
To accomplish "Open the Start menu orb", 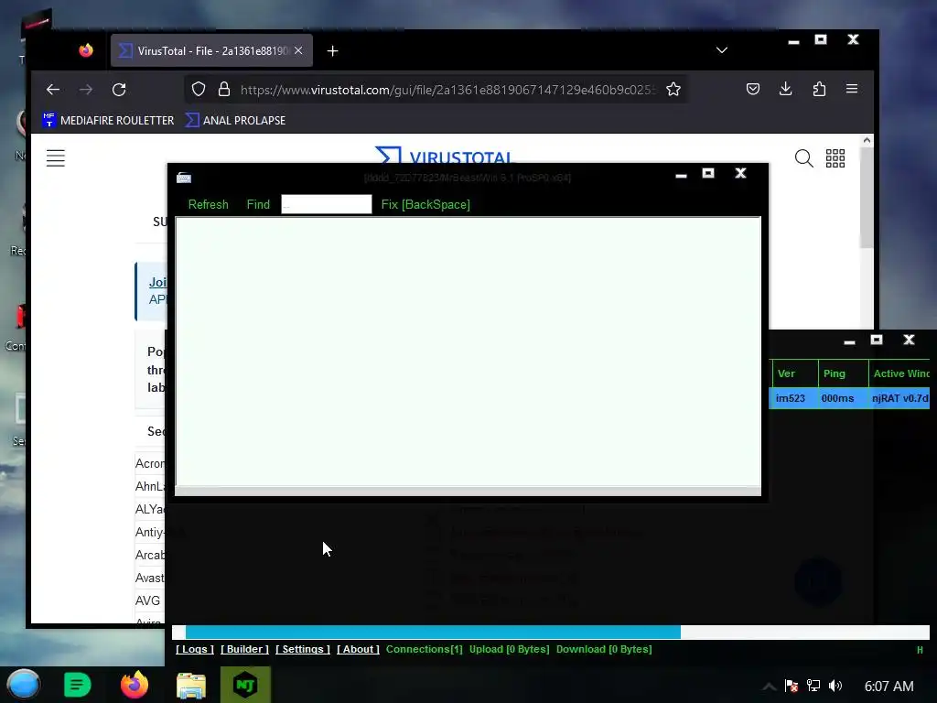I will (x=23, y=685).
